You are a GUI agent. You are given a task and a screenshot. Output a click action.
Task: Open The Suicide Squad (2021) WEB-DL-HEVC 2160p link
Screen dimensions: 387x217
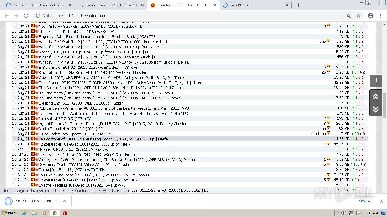[112, 88]
